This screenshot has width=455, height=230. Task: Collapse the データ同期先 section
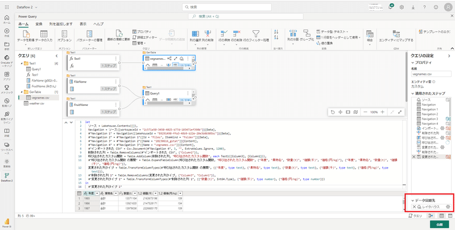(x=413, y=200)
